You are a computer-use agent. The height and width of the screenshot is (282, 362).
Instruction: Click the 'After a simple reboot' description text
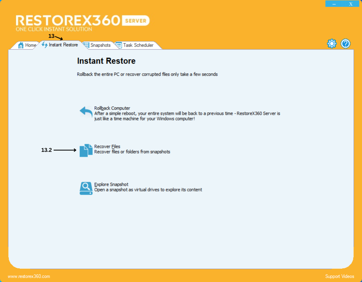coord(187,116)
